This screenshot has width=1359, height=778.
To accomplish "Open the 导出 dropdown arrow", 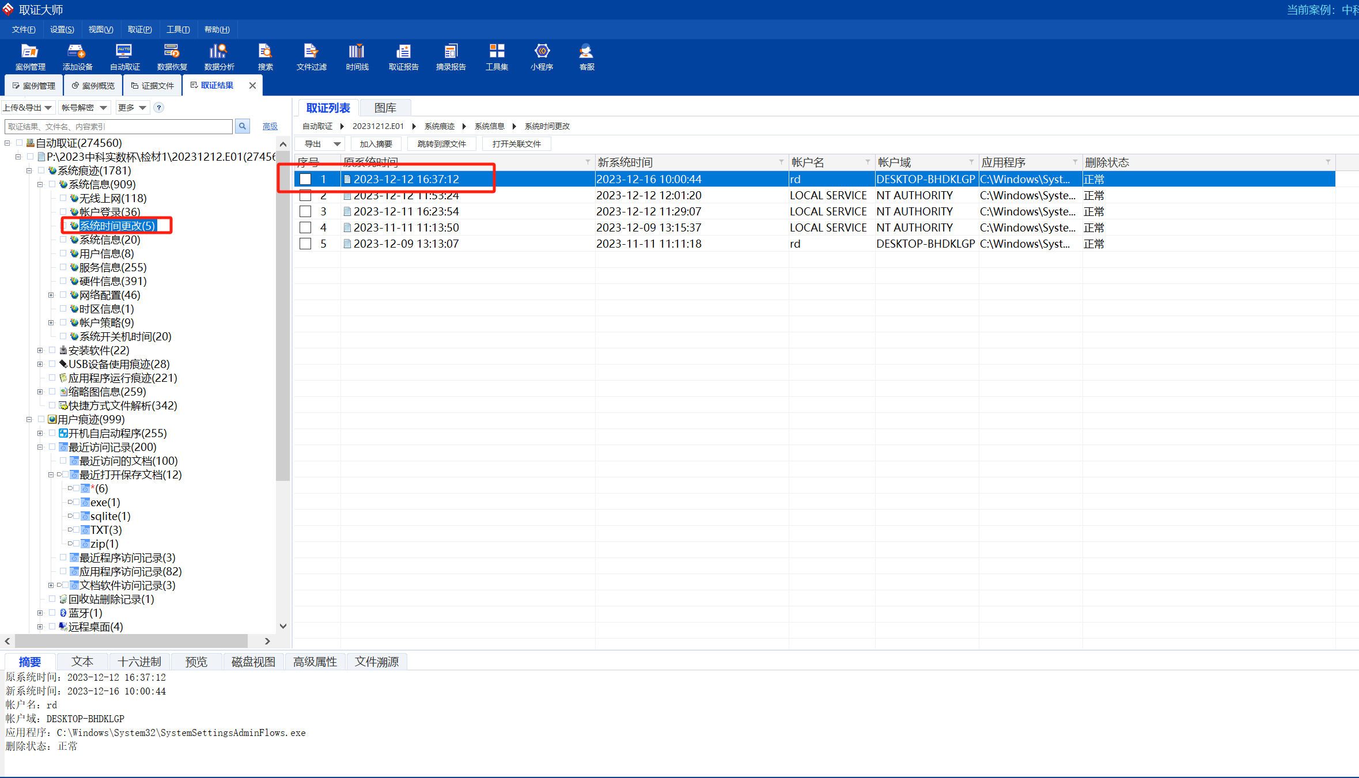I will click(337, 144).
